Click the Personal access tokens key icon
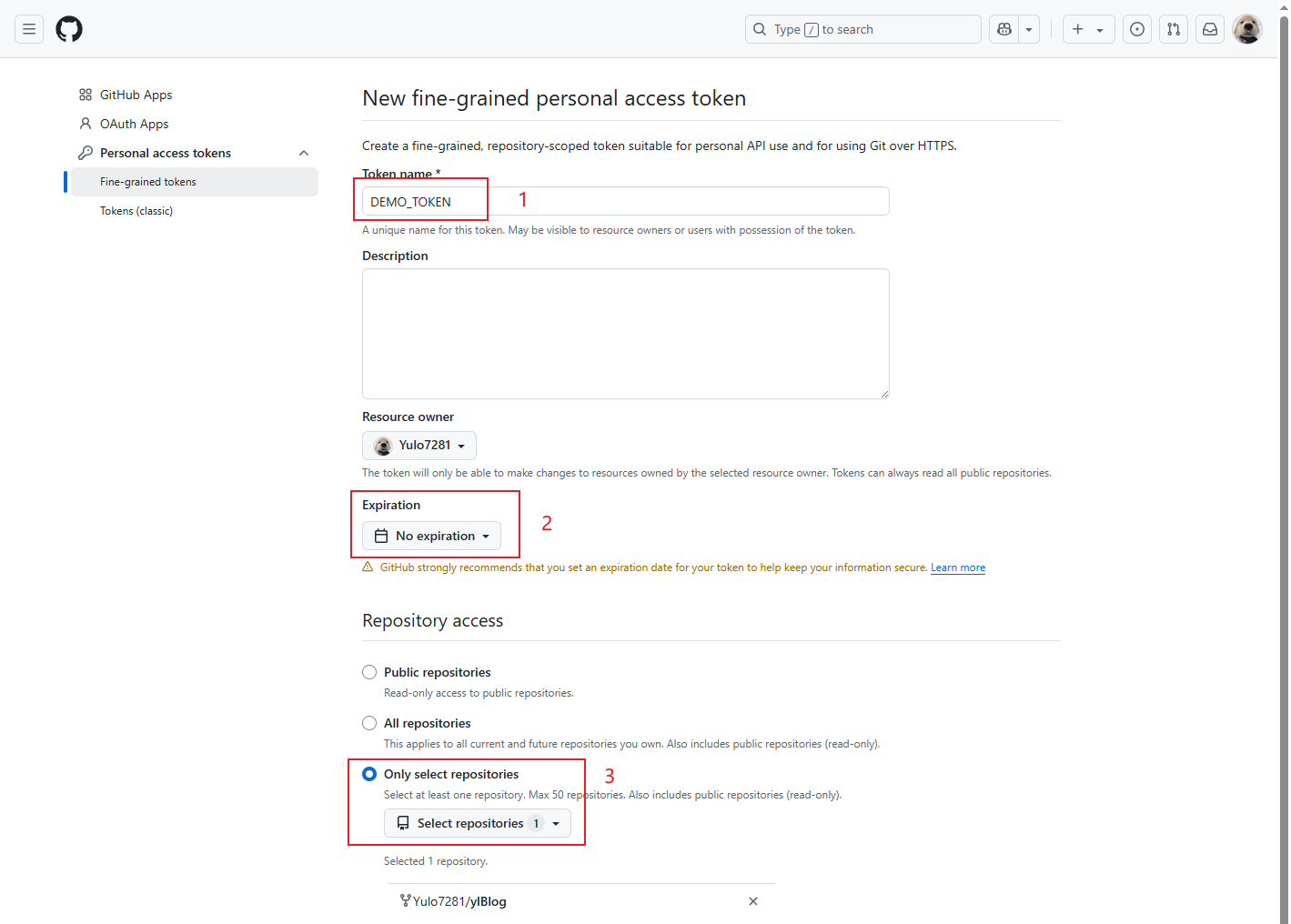The height and width of the screenshot is (924, 1291). [86, 153]
